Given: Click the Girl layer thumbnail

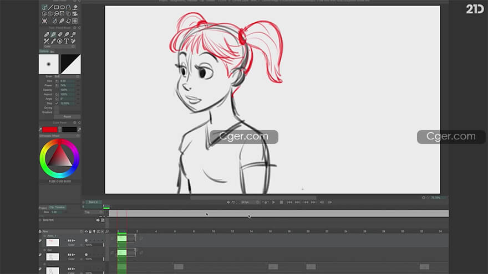Looking at the screenshot, I should pyautogui.click(x=53, y=257).
